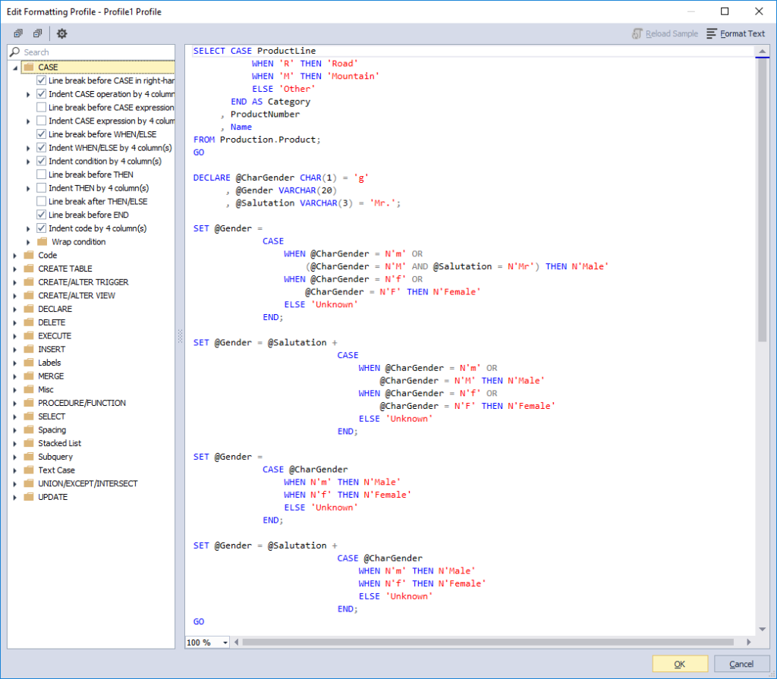
Task: Click into the Search input field
Action: [98, 52]
